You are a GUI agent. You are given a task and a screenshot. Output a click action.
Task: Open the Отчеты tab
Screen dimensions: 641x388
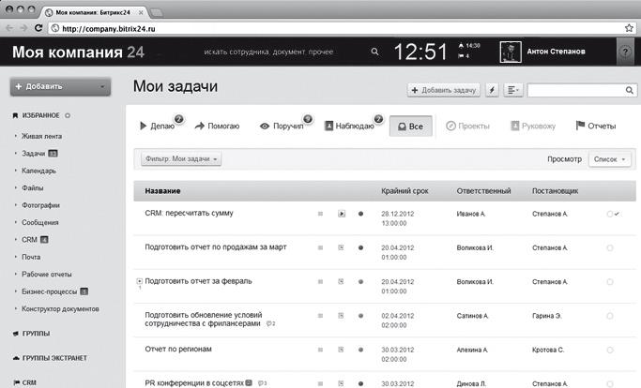click(594, 126)
